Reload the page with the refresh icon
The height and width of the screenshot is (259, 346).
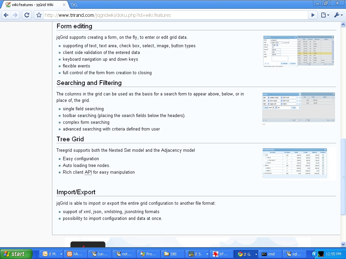pyautogui.click(x=27, y=15)
